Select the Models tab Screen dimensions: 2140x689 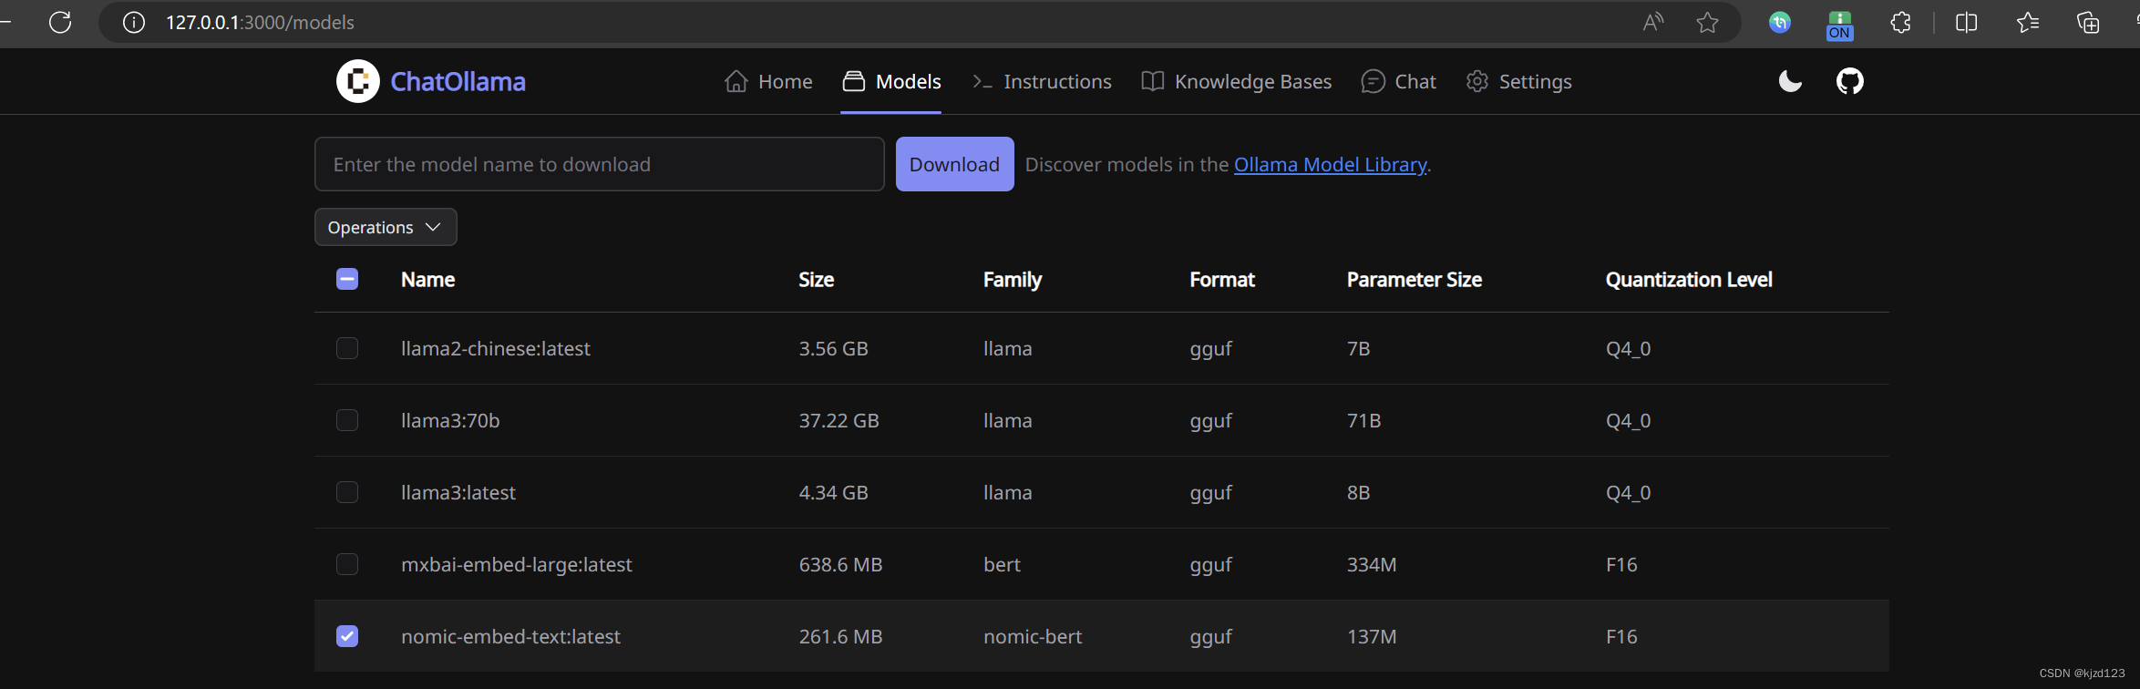click(x=891, y=81)
